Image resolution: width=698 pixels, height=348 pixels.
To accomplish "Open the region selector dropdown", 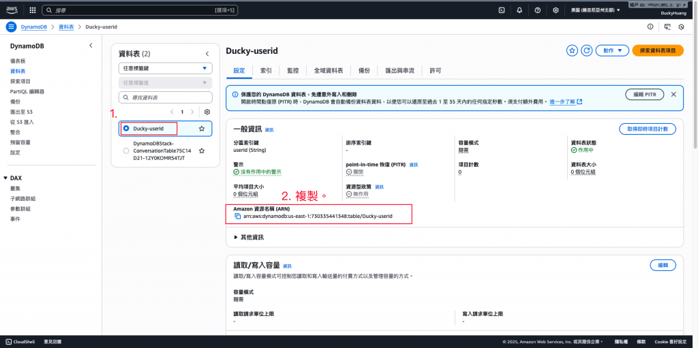I will [595, 10].
